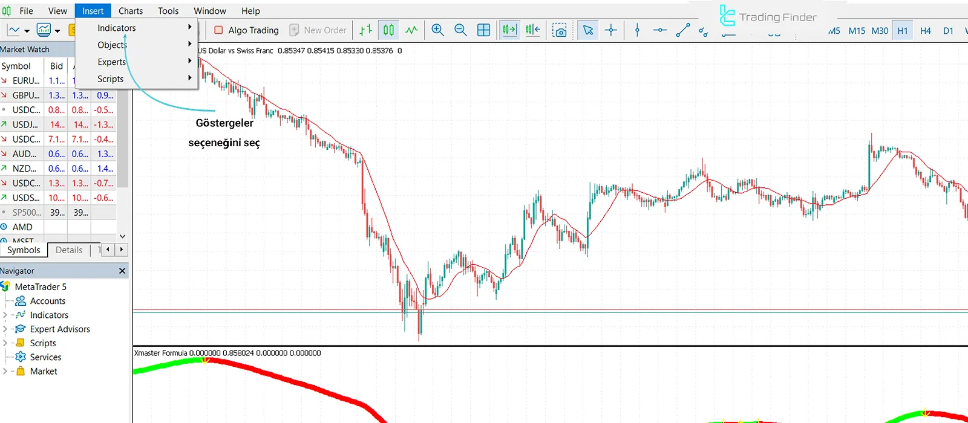Toggle the chart shift button

[x=532, y=30]
